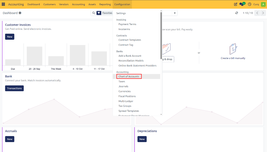The width and height of the screenshot is (267, 152).
Task: Click the Curq company name
Action: pos(256,4)
